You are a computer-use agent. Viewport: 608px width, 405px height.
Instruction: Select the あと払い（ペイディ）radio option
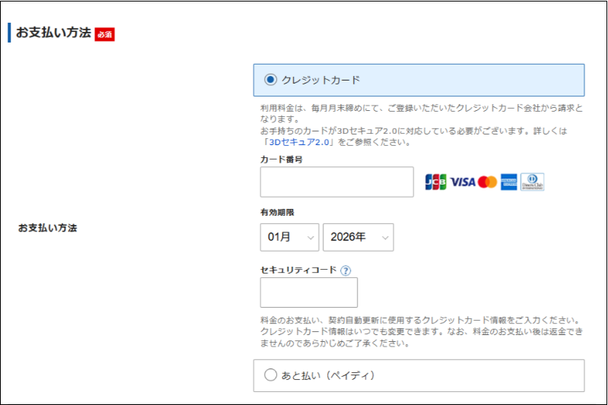(x=270, y=375)
